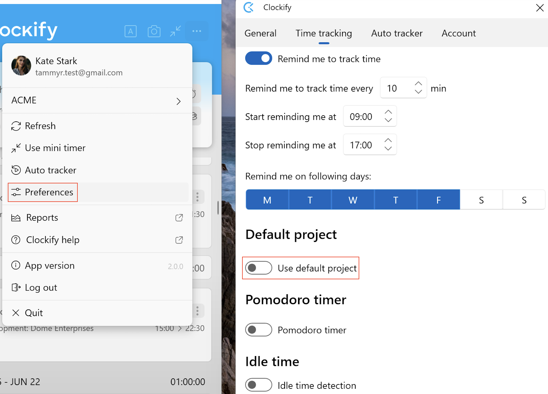
Task: Click the "A" text icon in the blue toolbar
Action: point(130,31)
